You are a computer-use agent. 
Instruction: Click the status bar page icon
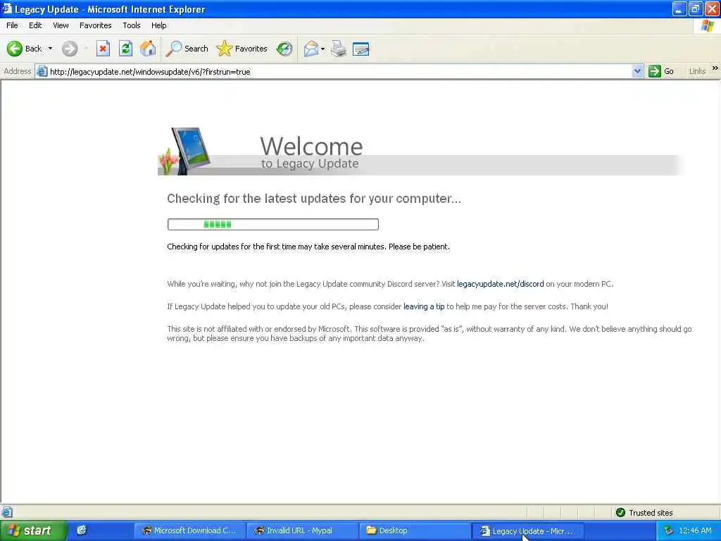click(x=7, y=512)
